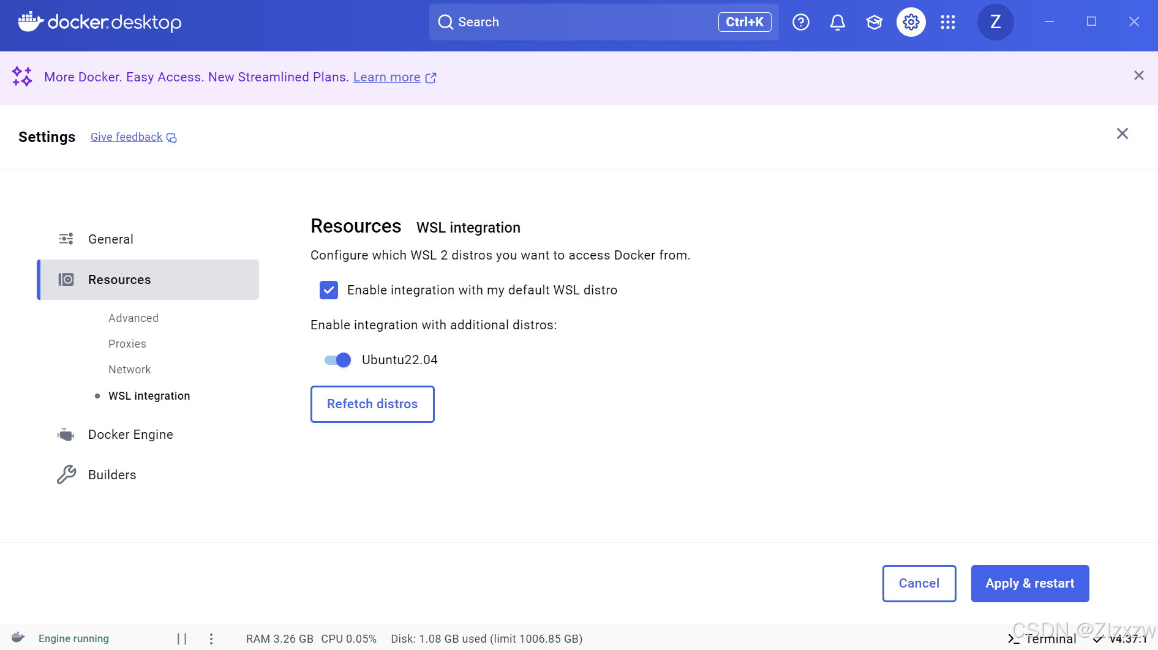Toggle the Ubuntu22.04 integration switch
This screenshot has width=1158, height=650.
337,360
